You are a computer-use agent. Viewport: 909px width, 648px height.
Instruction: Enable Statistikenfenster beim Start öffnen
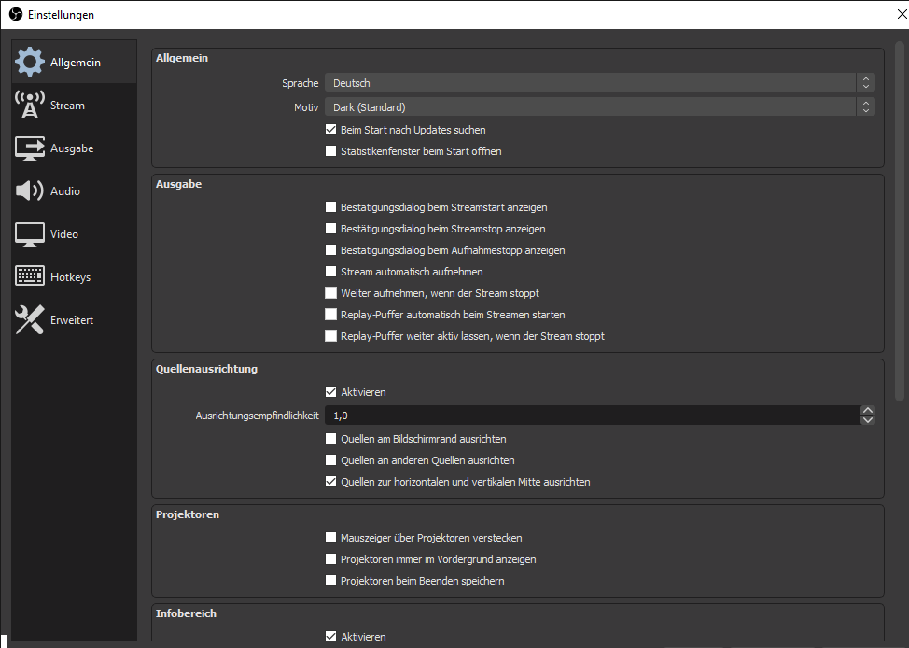(330, 151)
